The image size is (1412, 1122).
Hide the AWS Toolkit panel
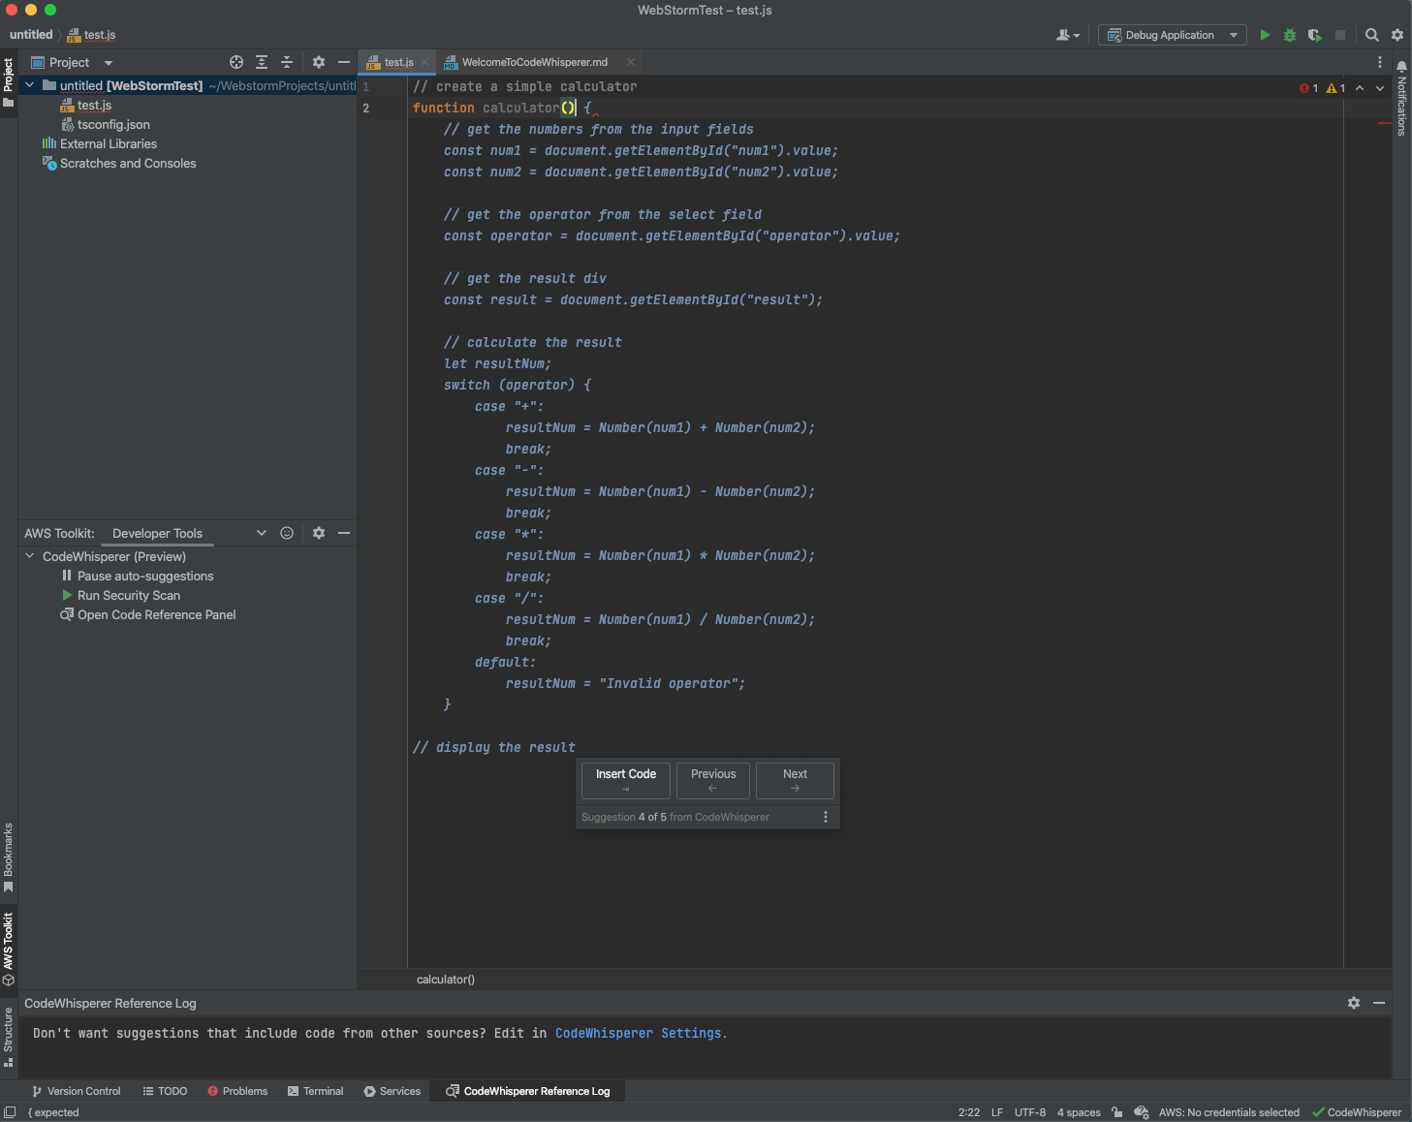(x=344, y=533)
